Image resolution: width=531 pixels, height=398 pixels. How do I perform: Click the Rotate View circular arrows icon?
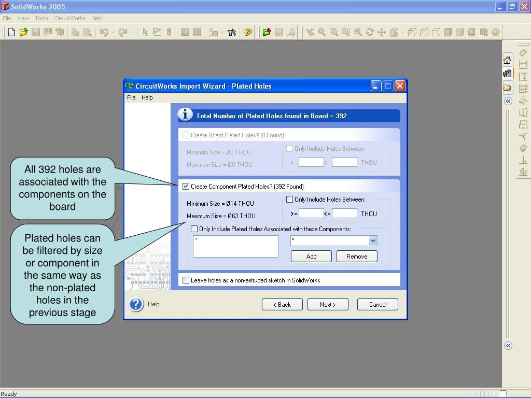click(x=370, y=32)
